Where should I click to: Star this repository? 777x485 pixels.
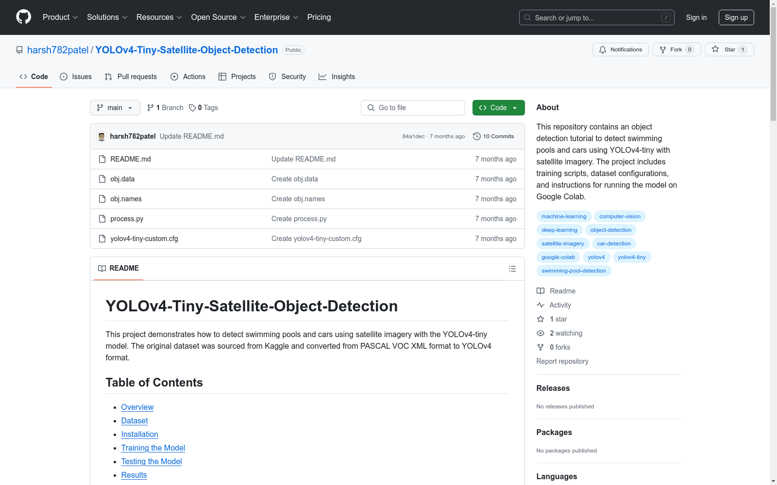click(729, 49)
